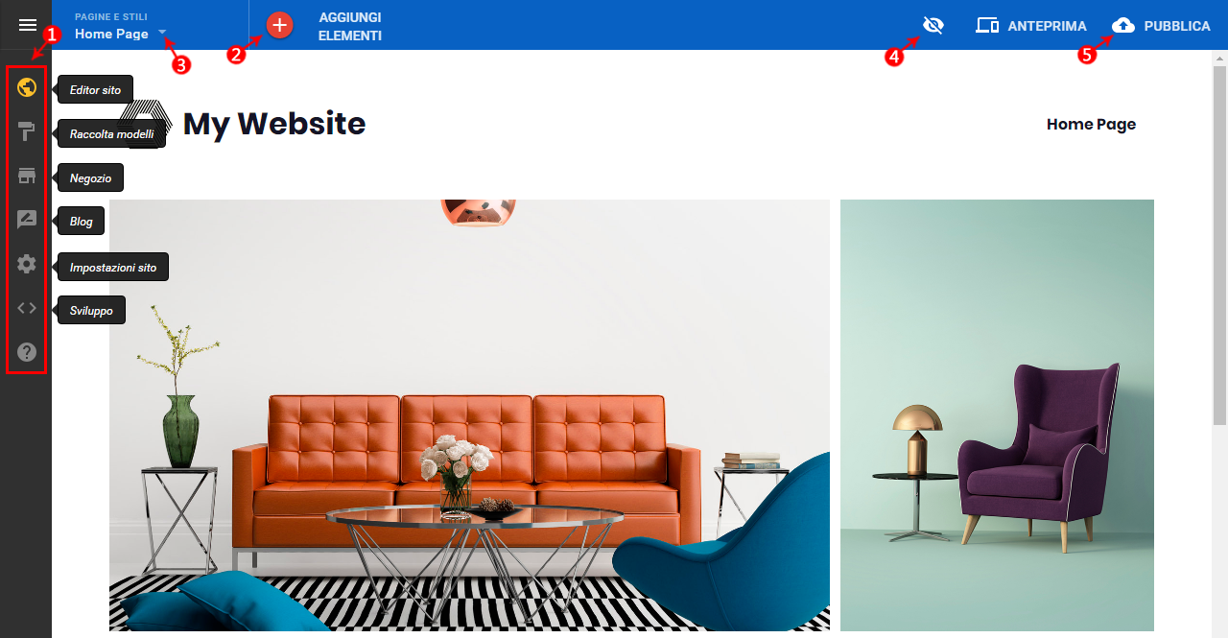This screenshot has height=638, width=1228.
Task: Open the help question mark icon
Action: point(27,352)
